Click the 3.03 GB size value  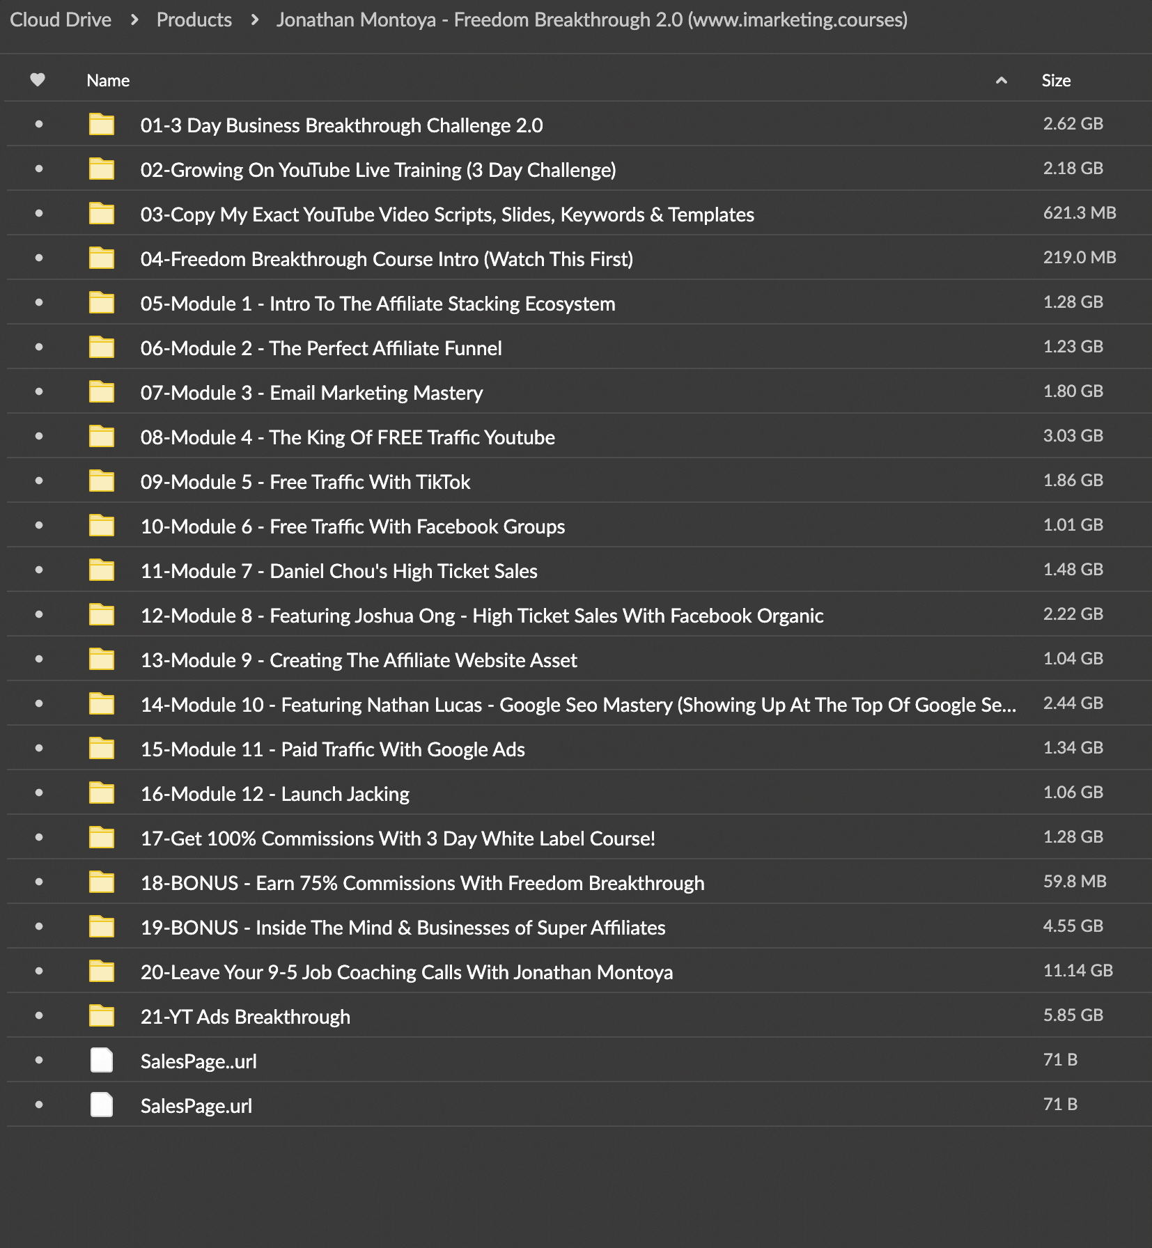pos(1073,435)
